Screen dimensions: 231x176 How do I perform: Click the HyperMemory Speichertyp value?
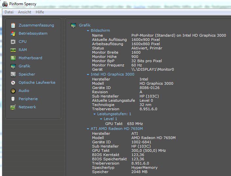point(144,167)
